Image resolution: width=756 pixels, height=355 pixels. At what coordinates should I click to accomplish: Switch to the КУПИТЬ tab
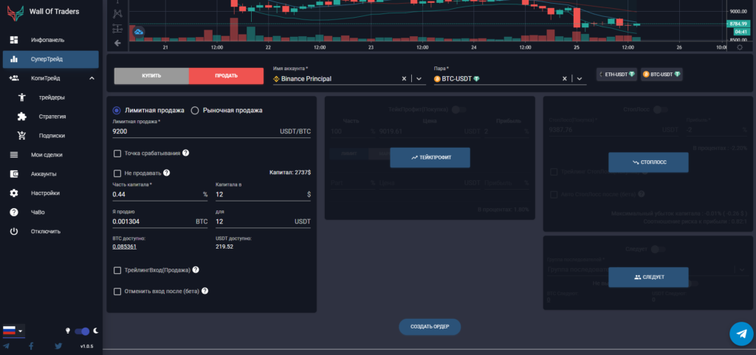tap(151, 75)
